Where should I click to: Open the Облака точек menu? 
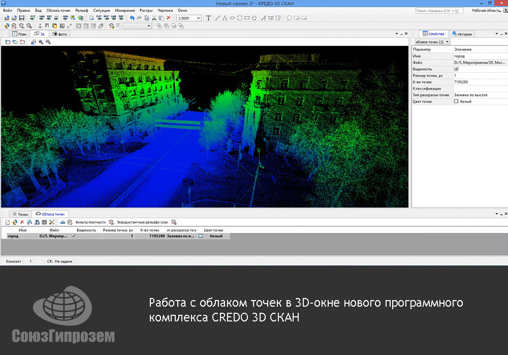point(58,10)
